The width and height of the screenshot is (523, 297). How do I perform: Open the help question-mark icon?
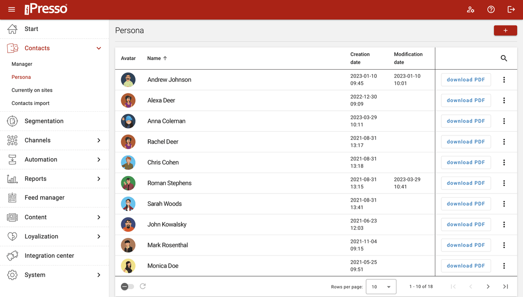[x=491, y=9]
